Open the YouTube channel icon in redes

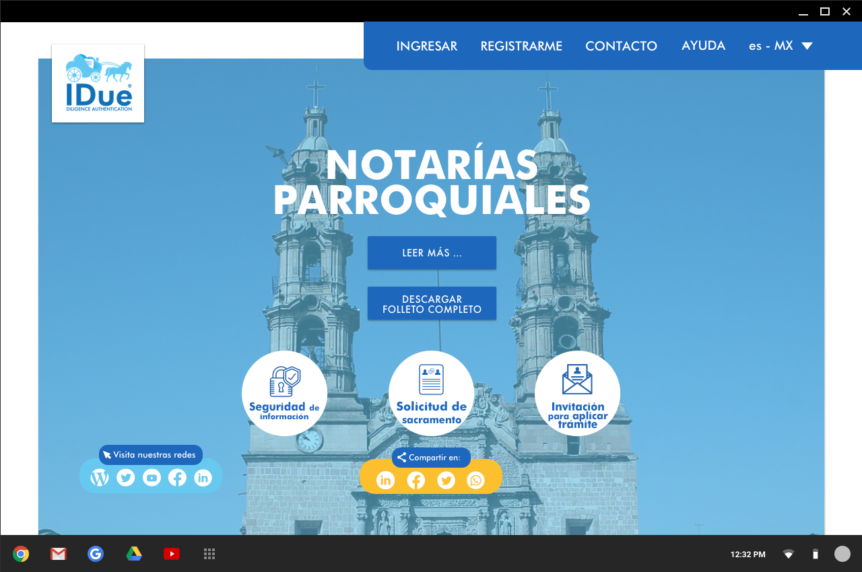152,478
